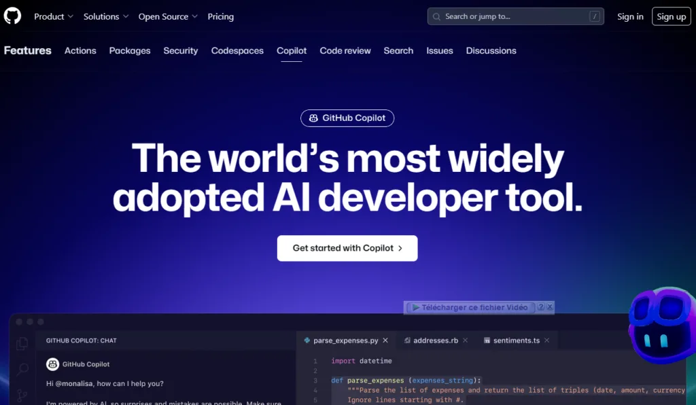Expand the Product menu
This screenshot has height=405, width=696.
point(54,16)
